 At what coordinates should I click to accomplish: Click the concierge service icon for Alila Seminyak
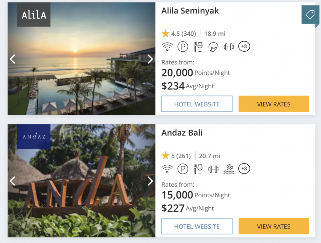pyautogui.click(x=213, y=46)
